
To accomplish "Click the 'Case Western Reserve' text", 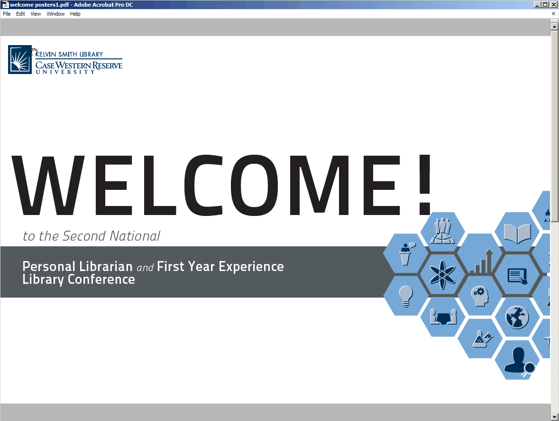I will pyautogui.click(x=79, y=65).
